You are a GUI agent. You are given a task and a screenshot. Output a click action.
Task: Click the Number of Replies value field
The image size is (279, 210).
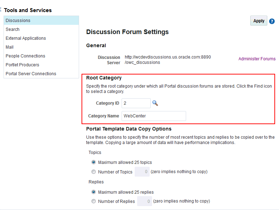tap(145, 201)
